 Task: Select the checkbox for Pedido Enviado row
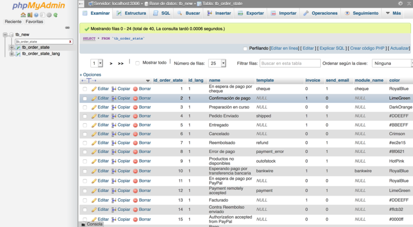(x=85, y=116)
